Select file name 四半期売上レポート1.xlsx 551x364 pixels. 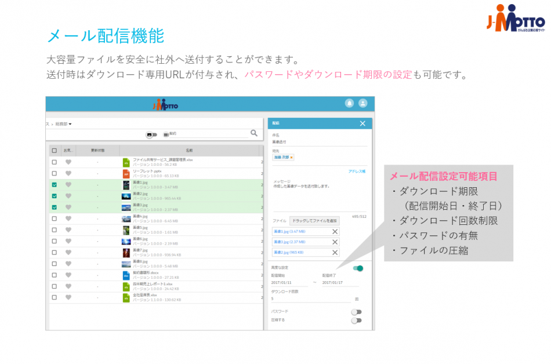coord(153,284)
